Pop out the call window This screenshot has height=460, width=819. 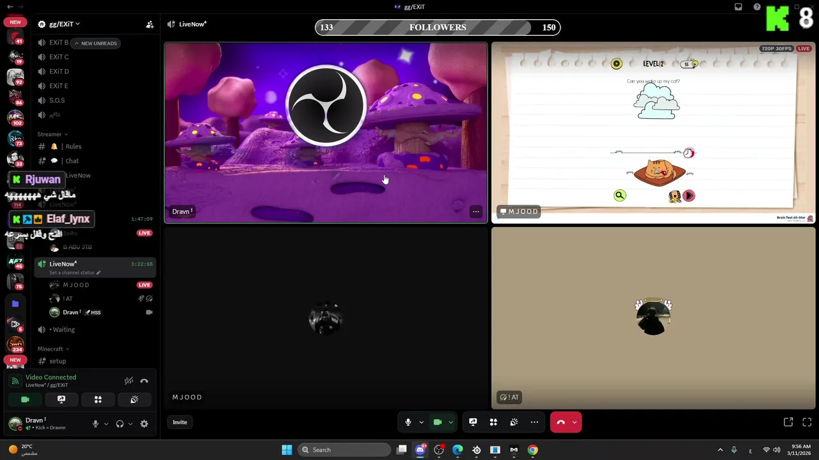point(788,422)
